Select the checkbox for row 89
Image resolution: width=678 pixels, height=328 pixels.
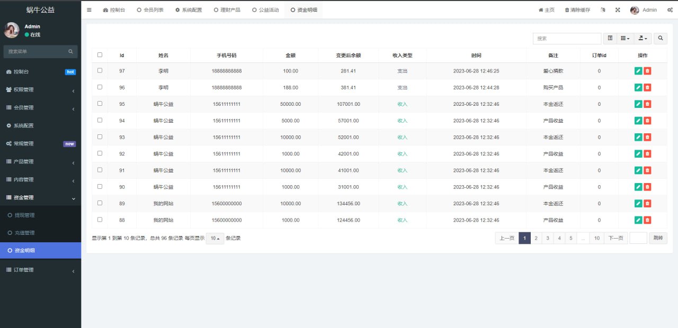click(x=100, y=203)
